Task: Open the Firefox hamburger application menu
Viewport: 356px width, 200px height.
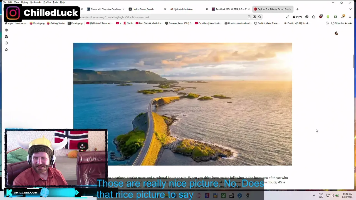Action: pos(350,17)
